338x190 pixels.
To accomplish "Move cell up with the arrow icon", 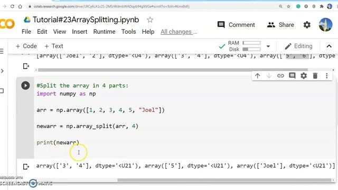I will point(257,75).
